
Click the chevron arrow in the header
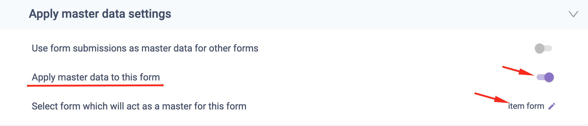click(573, 14)
